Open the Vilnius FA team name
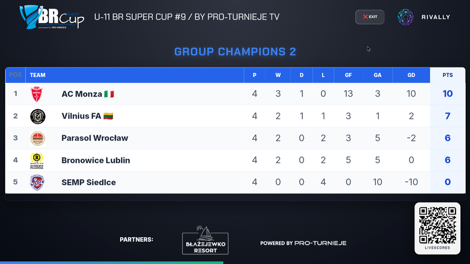Screen dimensions: 470x264 coord(81,116)
